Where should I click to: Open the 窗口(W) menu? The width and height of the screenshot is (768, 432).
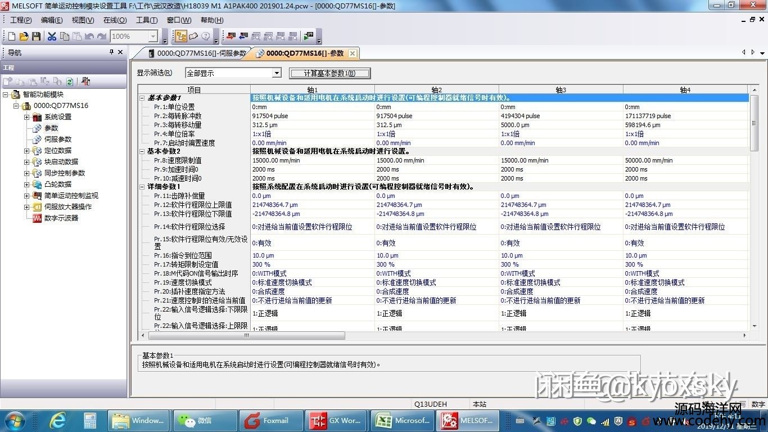tap(179, 20)
